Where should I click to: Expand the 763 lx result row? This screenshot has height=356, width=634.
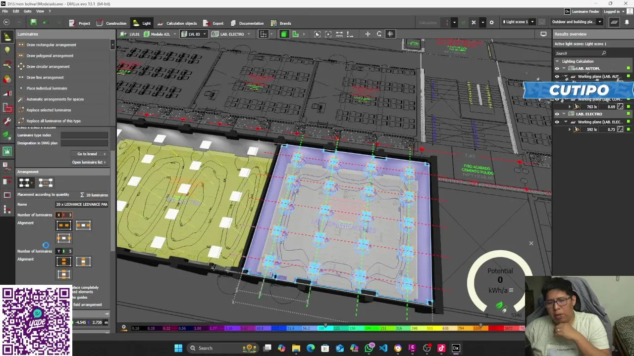(570, 107)
